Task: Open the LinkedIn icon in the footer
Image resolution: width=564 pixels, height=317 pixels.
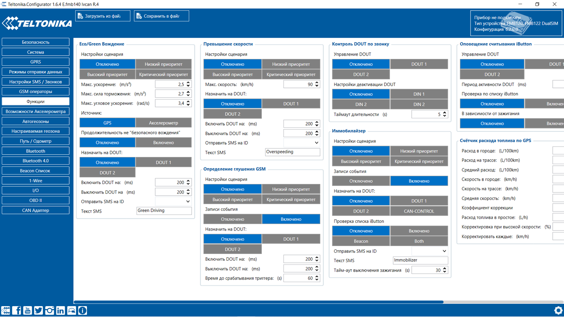Action: tap(61, 310)
